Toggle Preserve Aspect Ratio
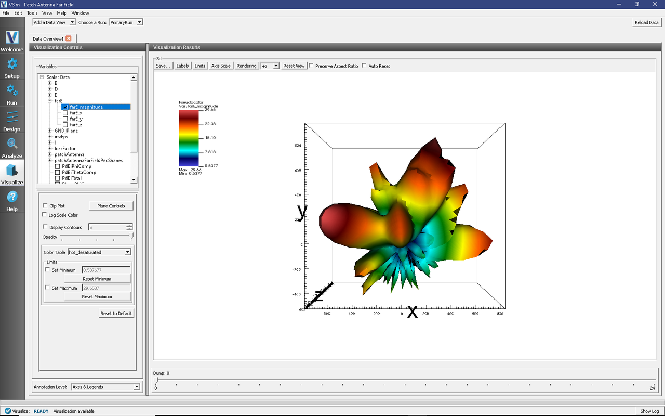The width and height of the screenshot is (665, 416). tap(311, 66)
